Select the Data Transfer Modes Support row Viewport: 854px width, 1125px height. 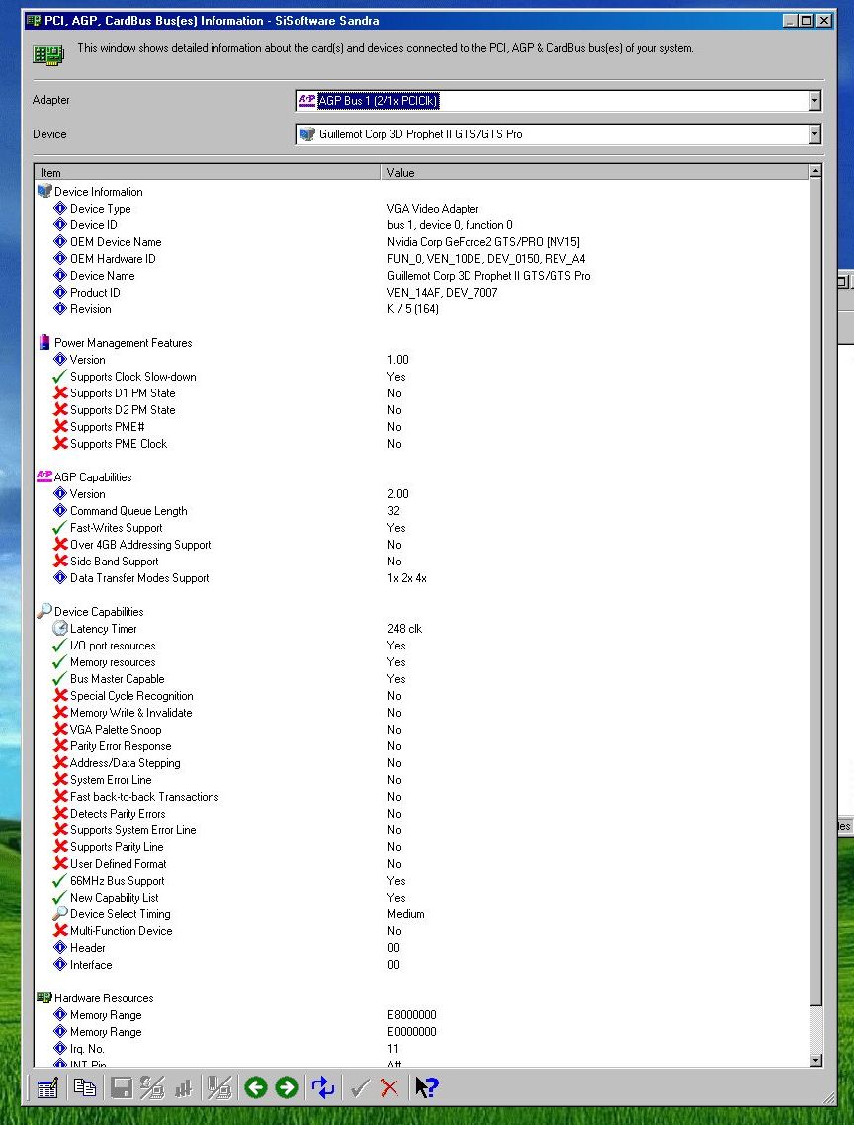[x=421, y=577]
